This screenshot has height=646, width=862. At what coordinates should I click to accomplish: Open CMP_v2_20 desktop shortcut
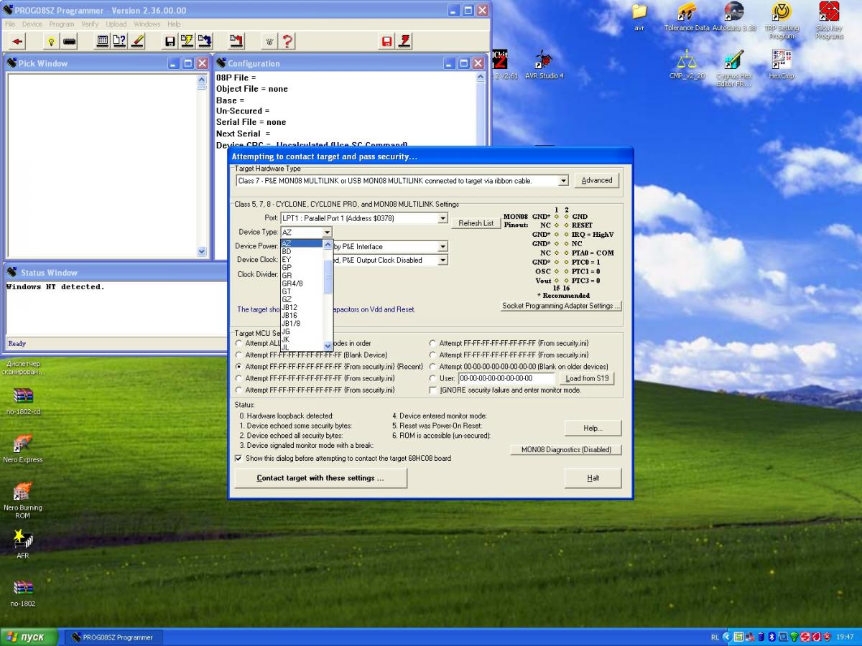point(687,65)
